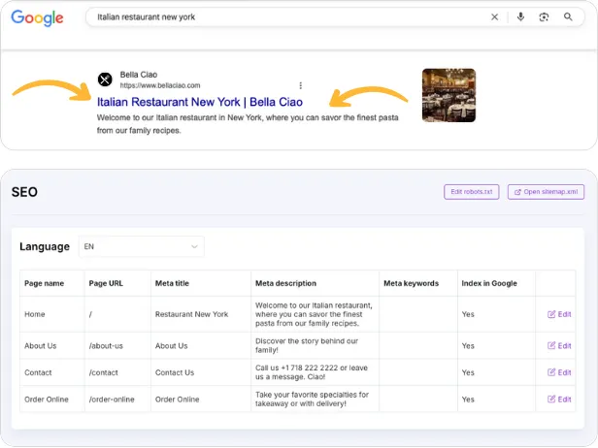This screenshot has height=448, width=598.
Task: Open the three-dot menu beside the Bella Ciao result
Action: [301, 85]
